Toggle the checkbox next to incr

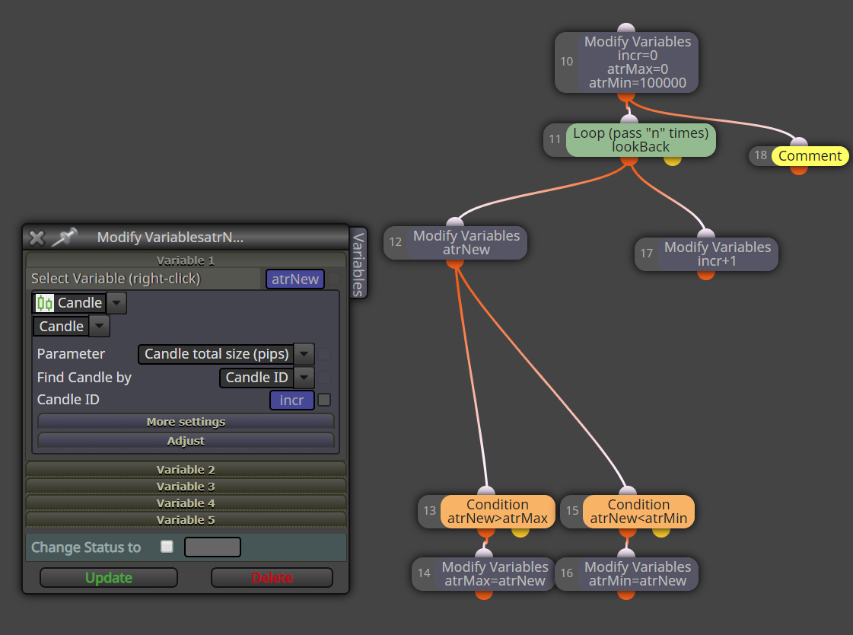tap(324, 400)
